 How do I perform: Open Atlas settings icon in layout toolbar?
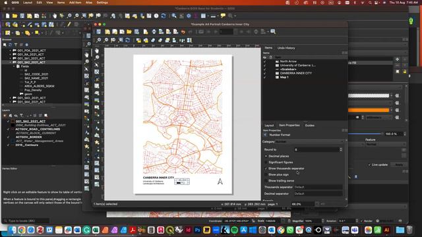[273, 32]
